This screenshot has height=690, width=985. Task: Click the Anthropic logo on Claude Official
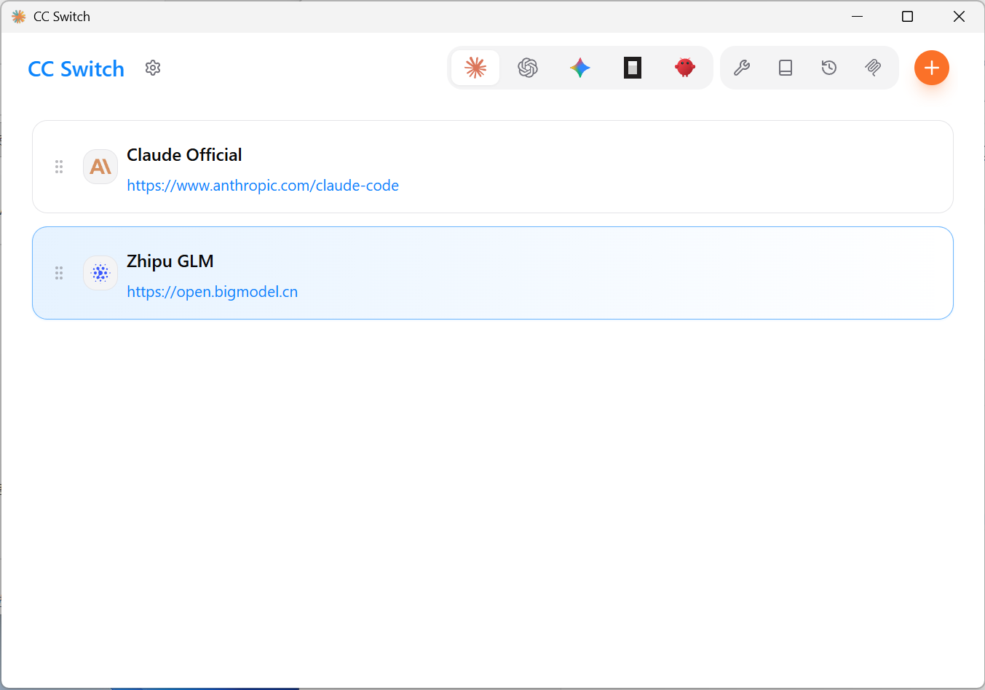tap(100, 167)
